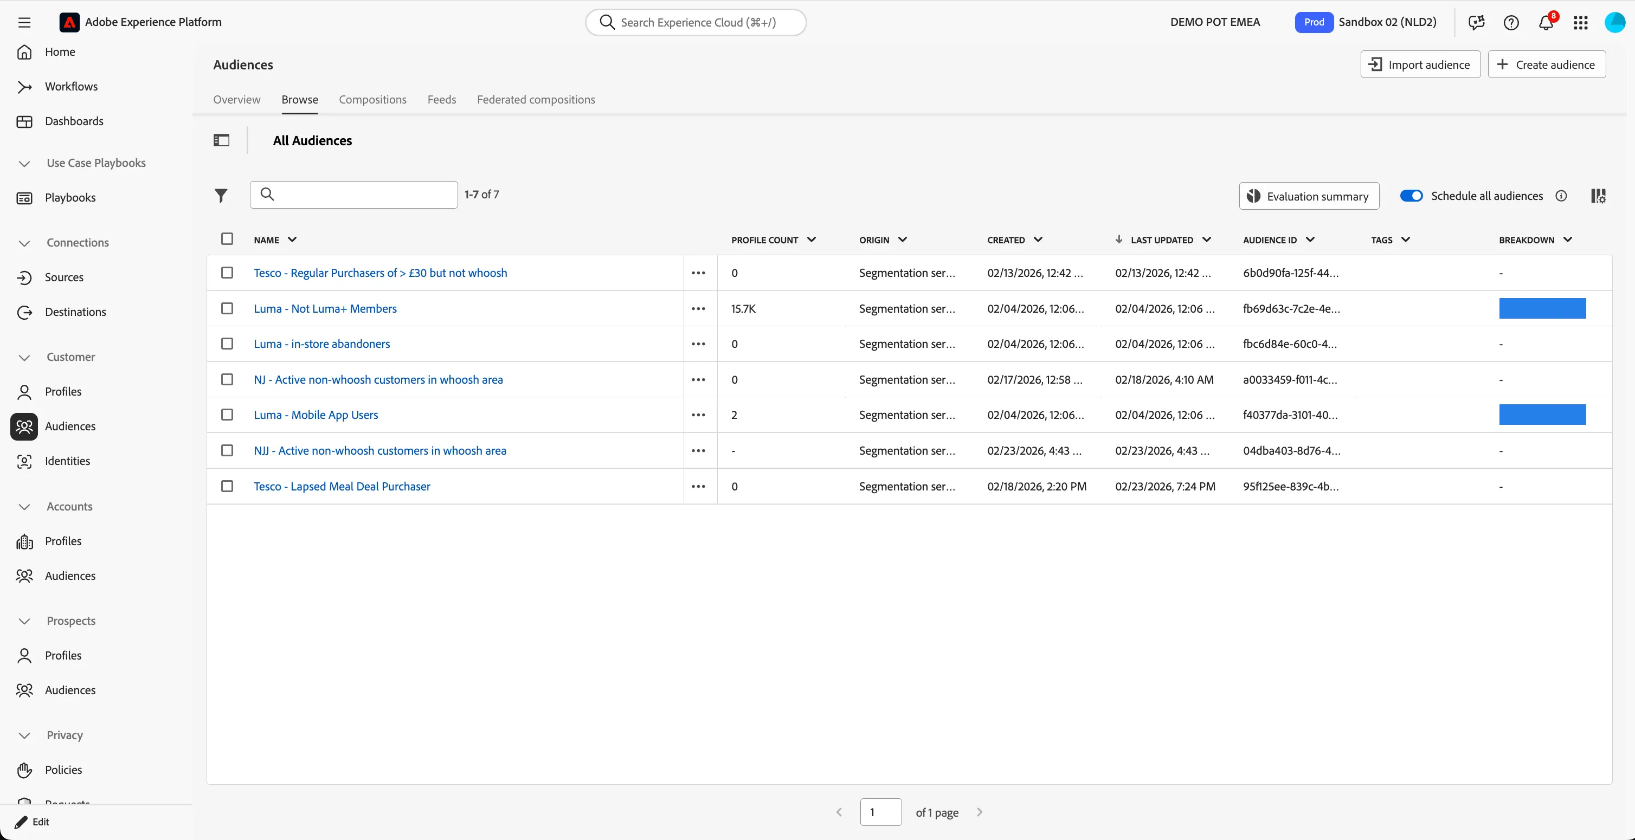Switch to the Compositions tab
Screen dimensions: 1635x840
pos(372,100)
